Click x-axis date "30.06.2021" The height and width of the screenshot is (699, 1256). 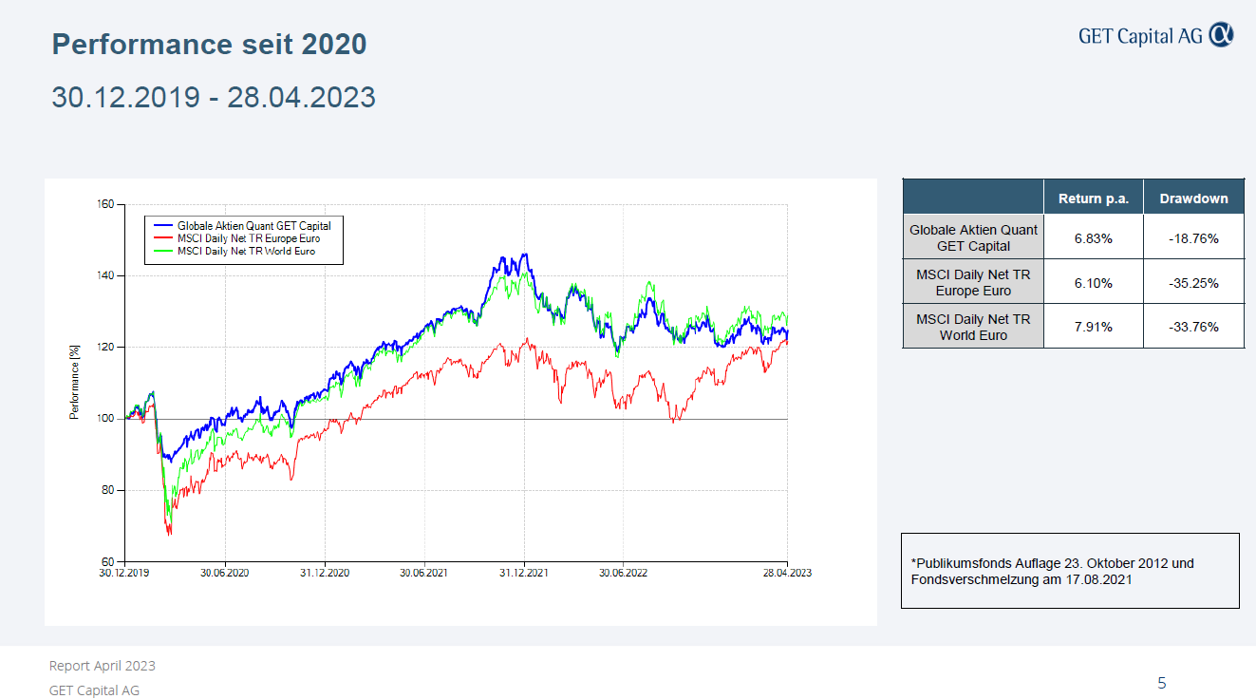coord(424,573)
